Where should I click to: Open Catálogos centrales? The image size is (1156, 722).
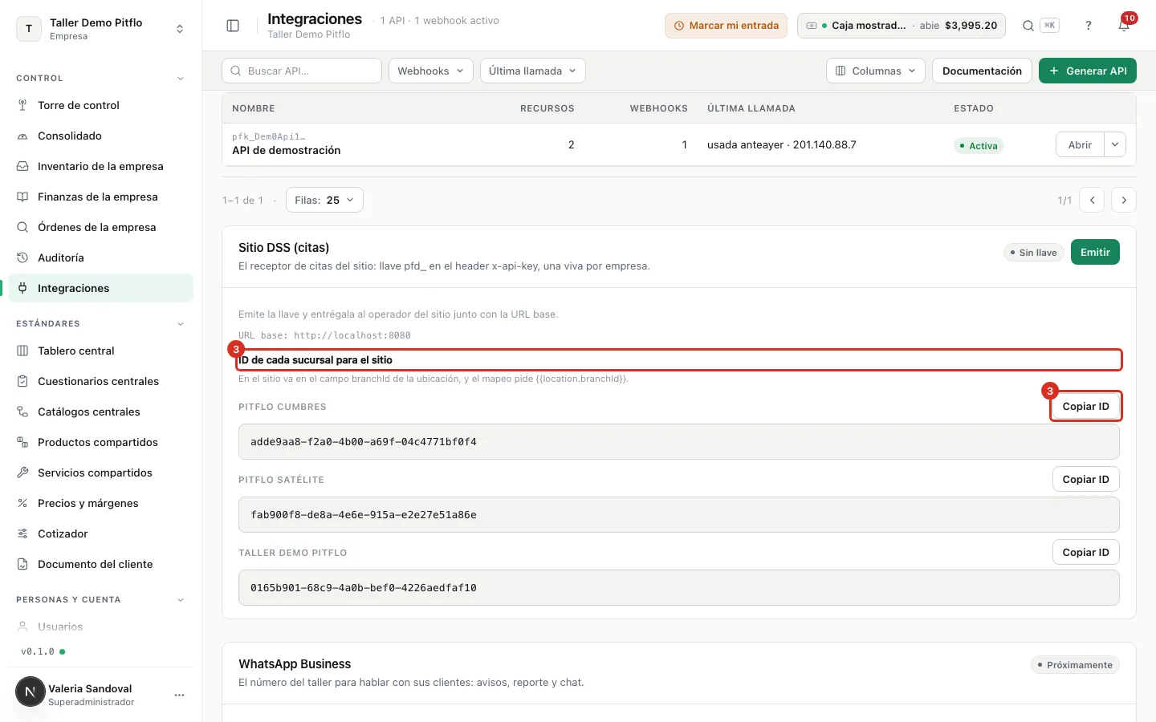point(100,412)
